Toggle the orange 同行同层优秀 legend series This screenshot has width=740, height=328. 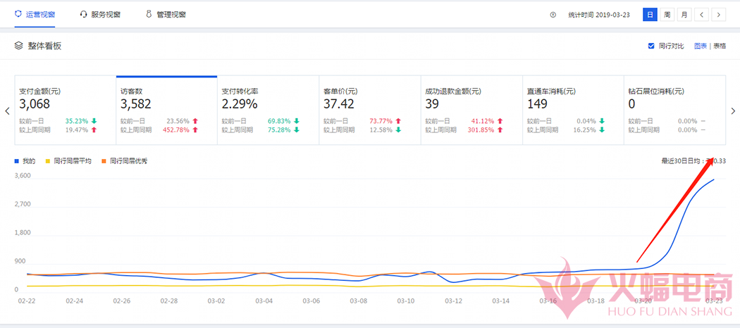click(124, 161)
